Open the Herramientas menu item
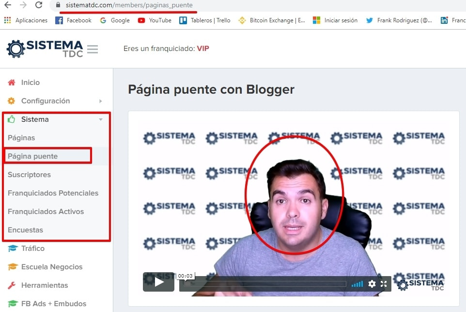The width and height of the screenshot is (466, 312). [x=45, y=285]
